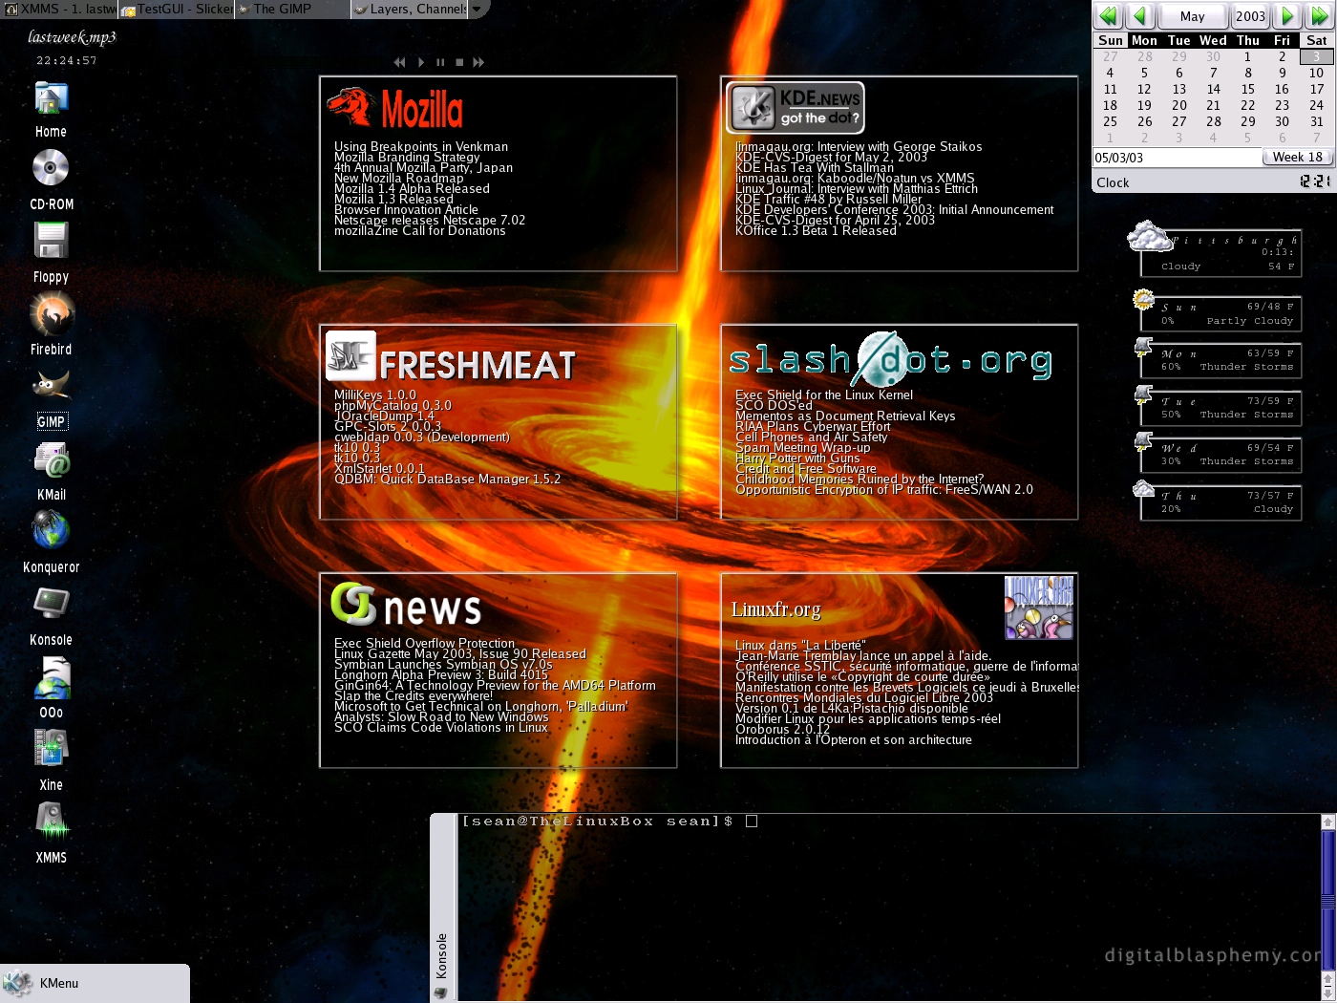This screenshot has width=1337, height=1003.
Task: Stop the music playback
Action: [x=459, y=62]
